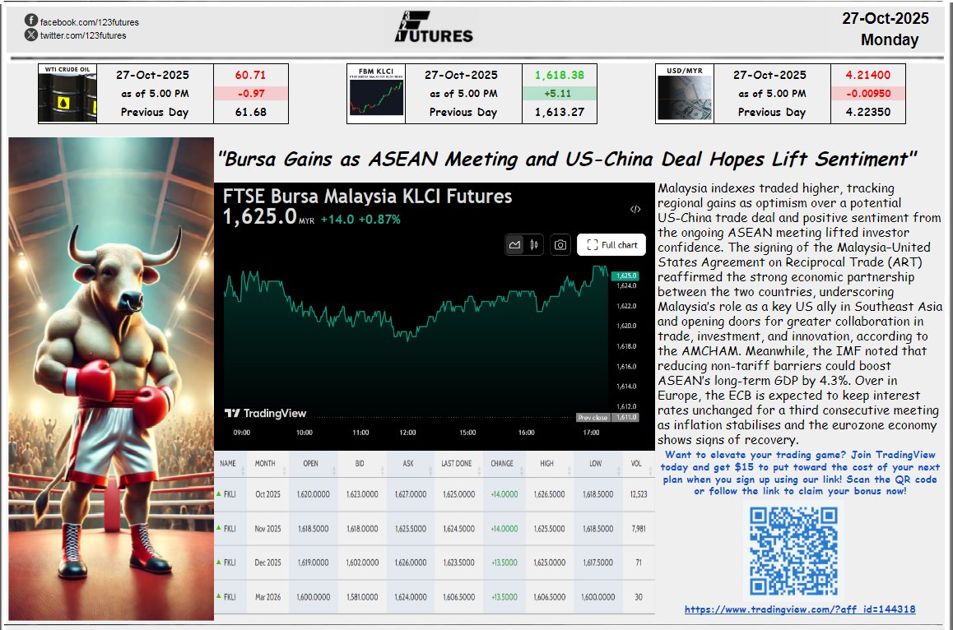Viewport: 953px width, 630px height.
Task: Click the X (Twitter) icon
Action: point(31,35)
